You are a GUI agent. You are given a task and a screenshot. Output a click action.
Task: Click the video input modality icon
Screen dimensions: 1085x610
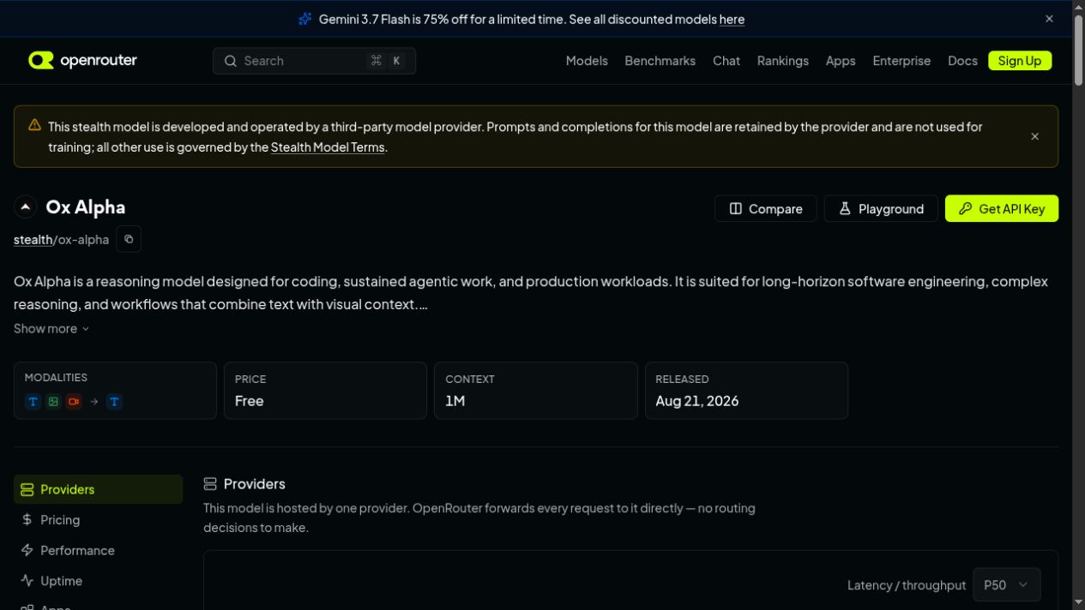point(74,401)
